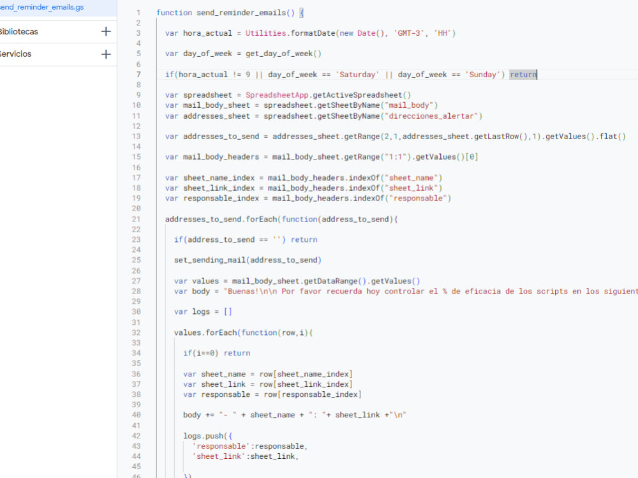The width and height of the screenshot is (638, 478).
Task: Click row[sheet_name_index] on line 36
Action: (x=306, y=374)
